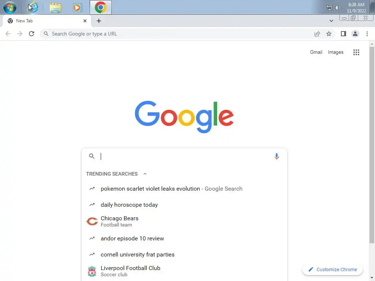Choose the Chicago Bears football team suggestion
Screen dimensions: 375x281
184,221
